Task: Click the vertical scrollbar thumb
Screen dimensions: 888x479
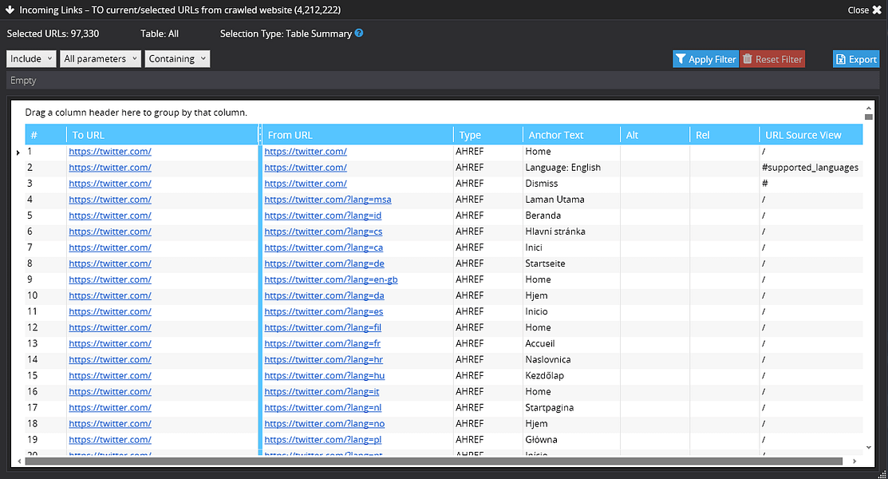Action: click(868, 117)
